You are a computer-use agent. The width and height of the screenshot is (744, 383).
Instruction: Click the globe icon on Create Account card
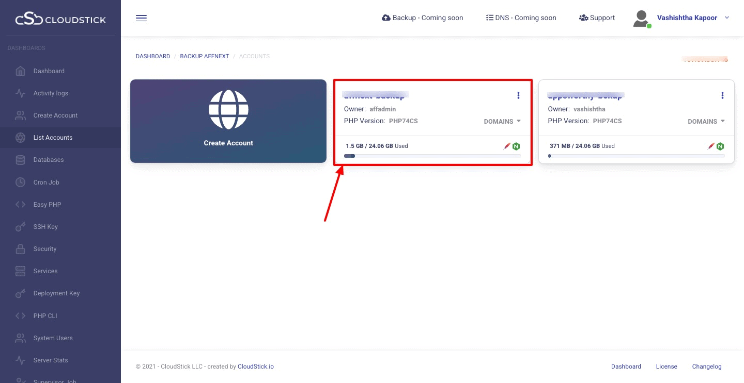pos(228,110)
